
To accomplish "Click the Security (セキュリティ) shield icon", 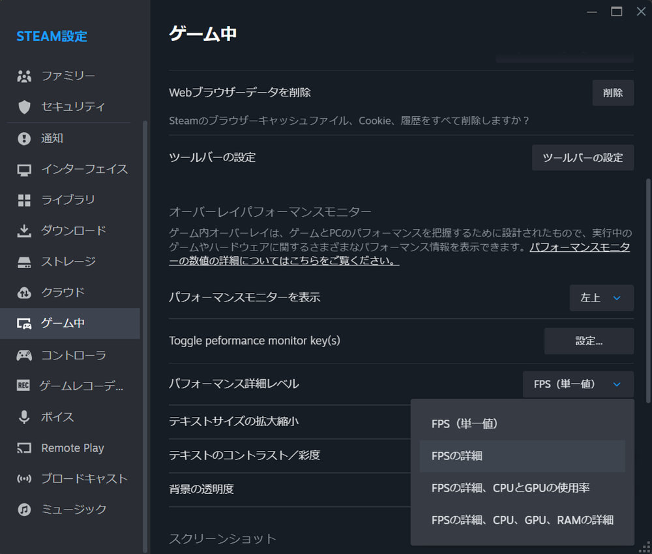I will (x=24, y=107).
